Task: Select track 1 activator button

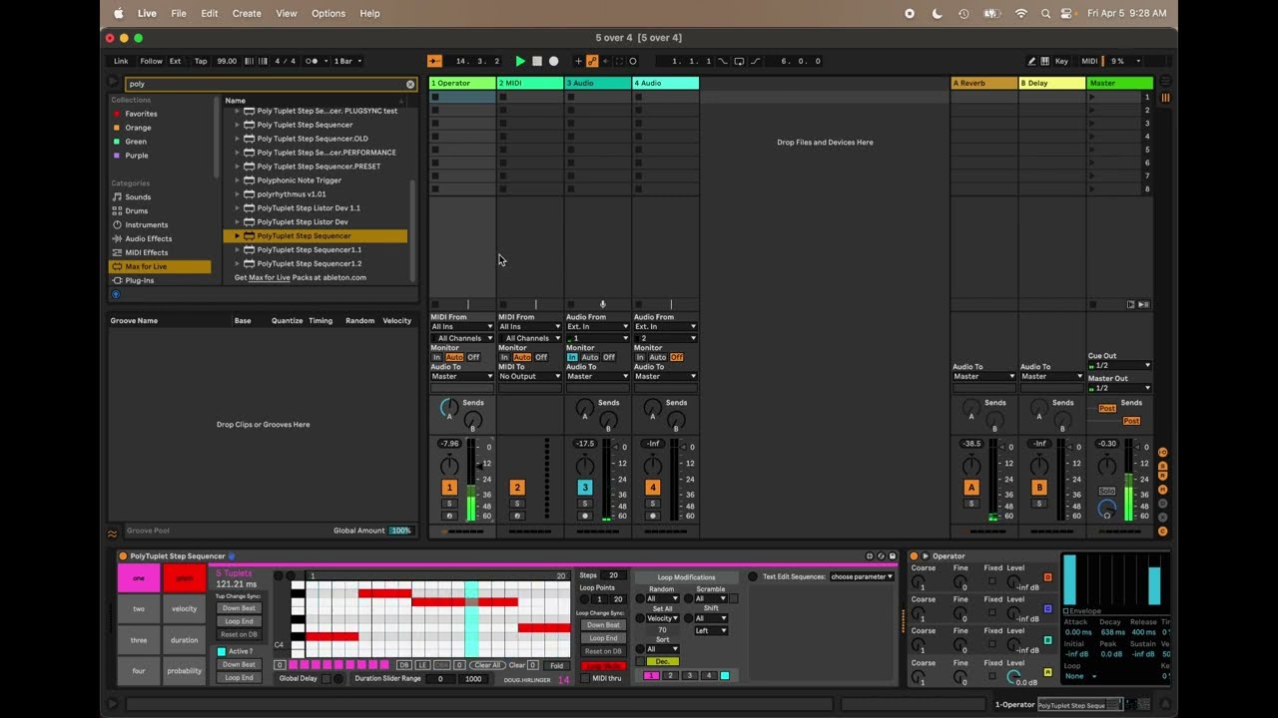Action: [x=449, y=488]
